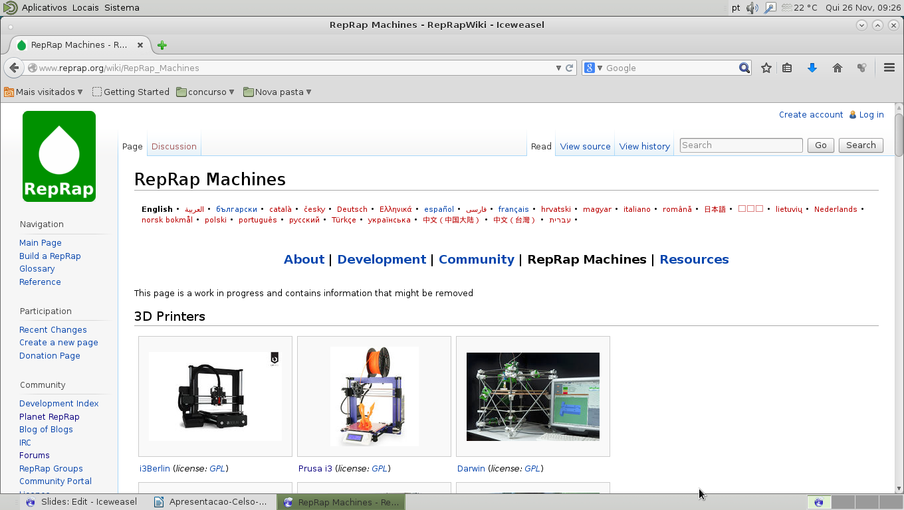Click the browser back arrow button

(x=14, y=68)
